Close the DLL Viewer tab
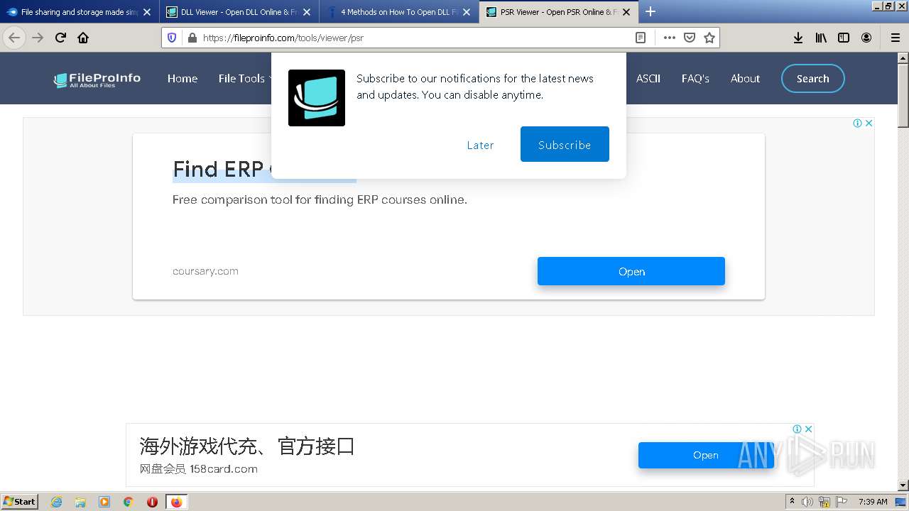The width and height of the screenshot is (909, 511). 307,12
